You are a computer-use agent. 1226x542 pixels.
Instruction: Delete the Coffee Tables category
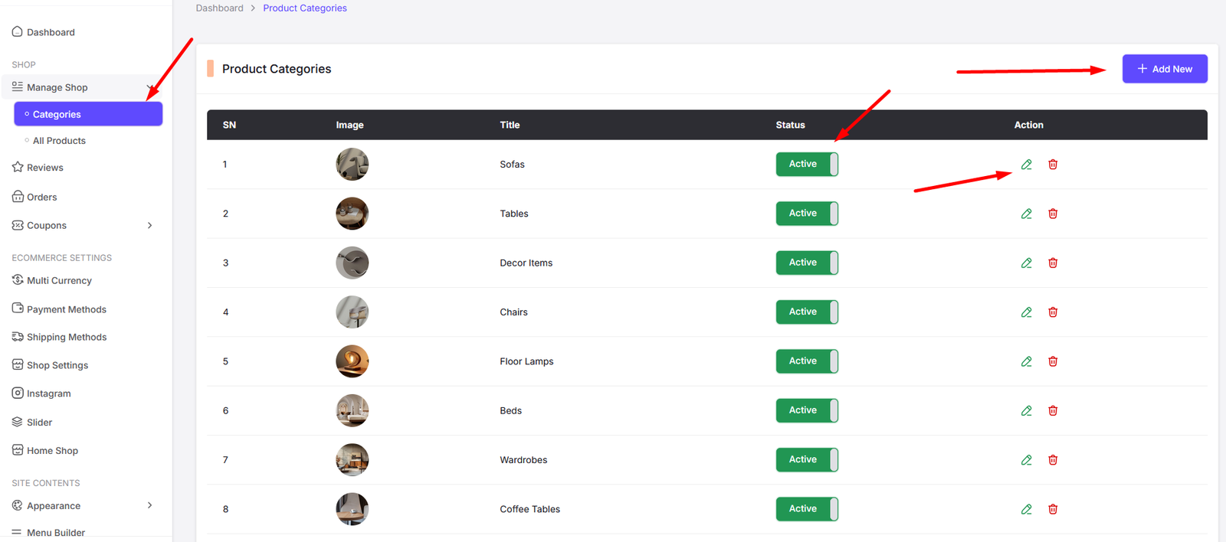point(1053,509)
